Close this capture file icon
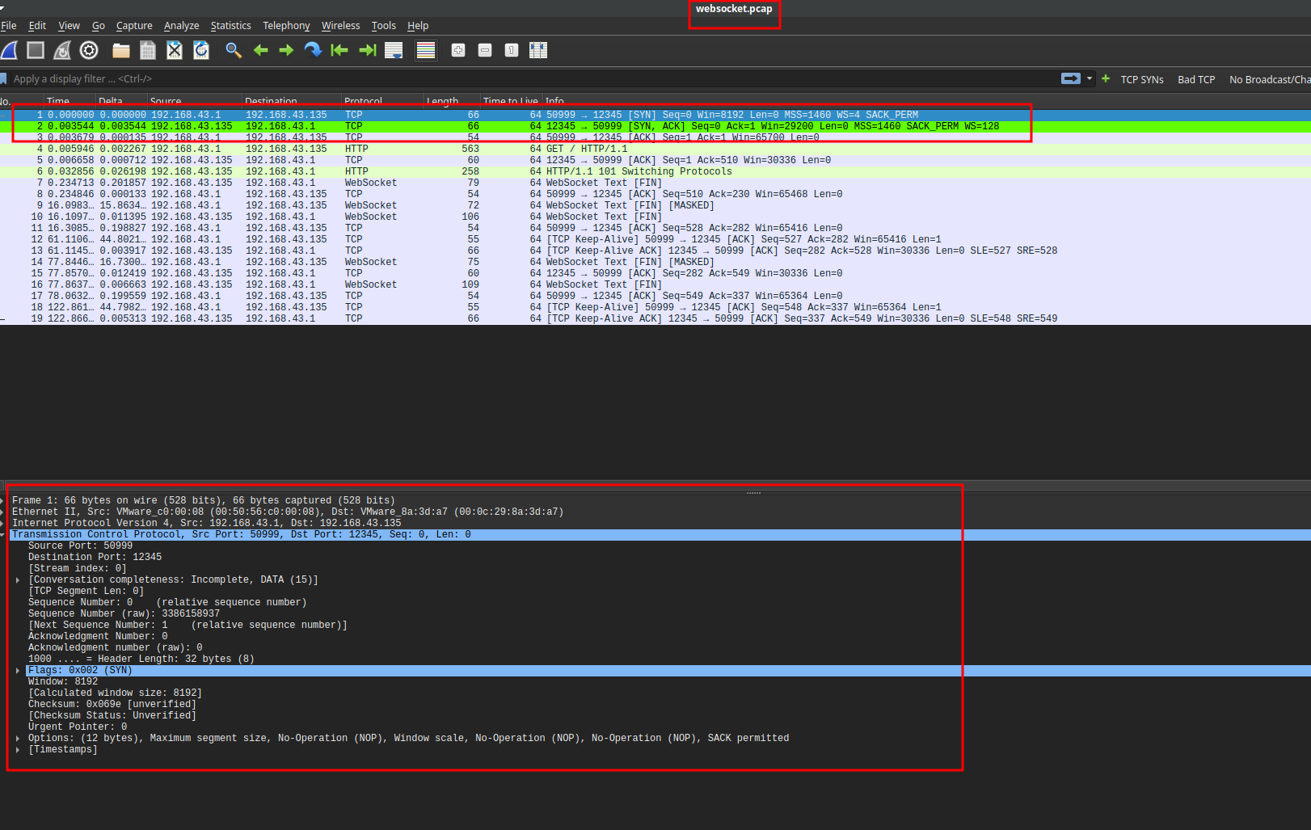Image resolution: width=1311 pixels, height=830 pixels. (x=175, y=50)
